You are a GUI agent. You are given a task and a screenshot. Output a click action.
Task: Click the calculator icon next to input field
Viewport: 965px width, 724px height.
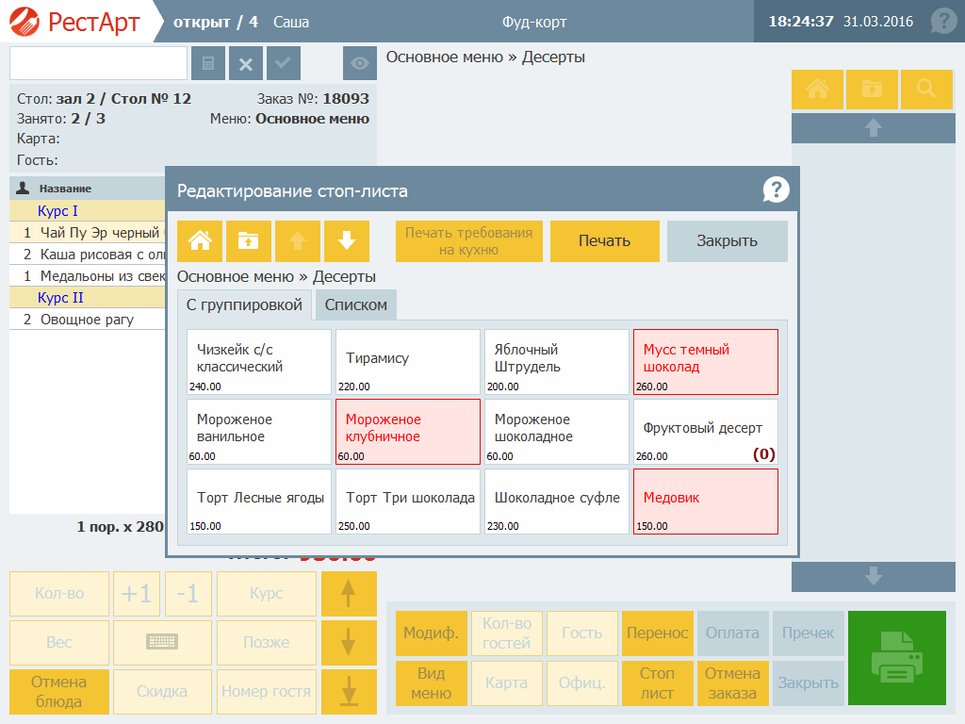pos(208,63)
